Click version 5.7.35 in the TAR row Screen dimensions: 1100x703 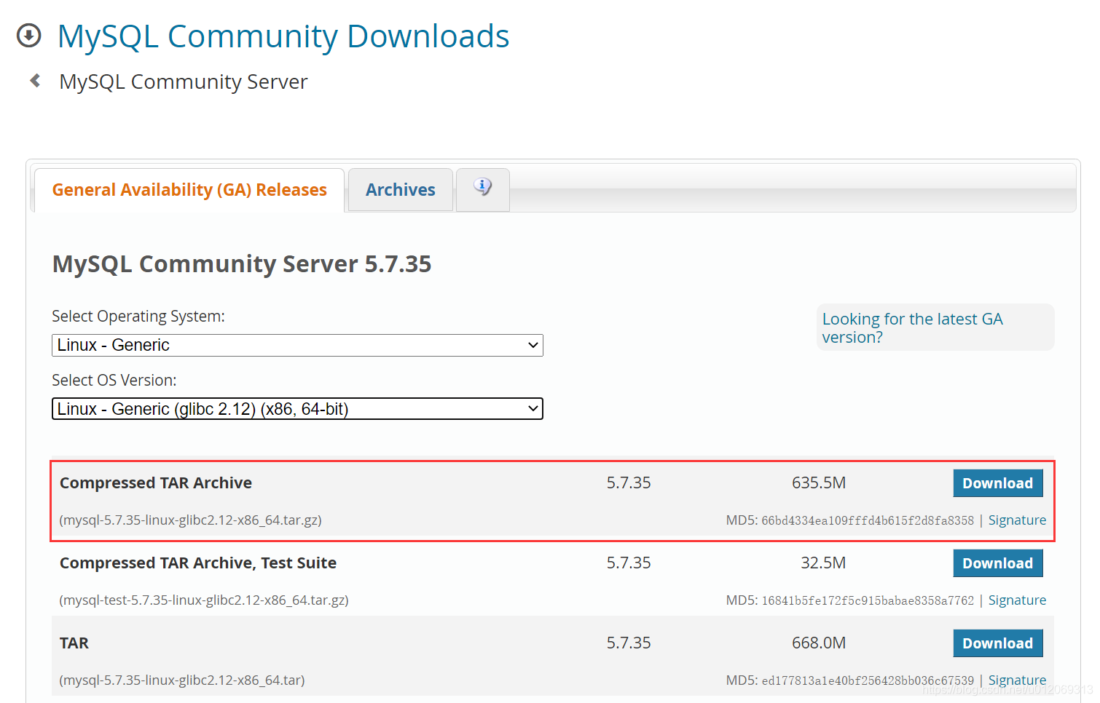click(629, 643)
